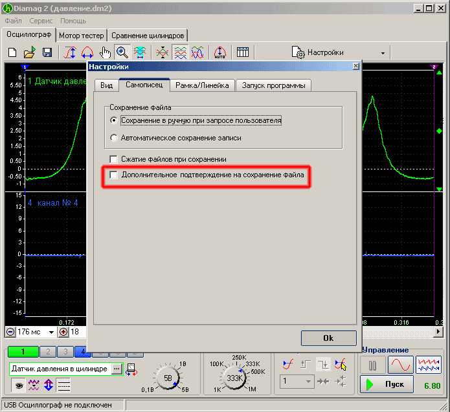The width and height of the screenshot is (450, 412).
Task: Switch to overlaid channels view
Action: pos(197,52)
